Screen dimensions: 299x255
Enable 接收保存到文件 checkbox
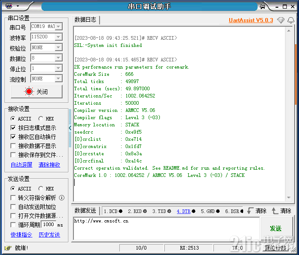13,155
